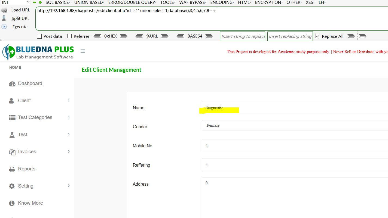The height and width of the screenshot is (218, 388).
Task: Open the LFI menu
Action: pyautogui.click(x=322, y=2)
